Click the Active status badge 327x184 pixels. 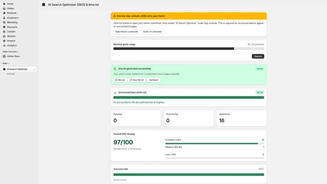coord(260,69)
